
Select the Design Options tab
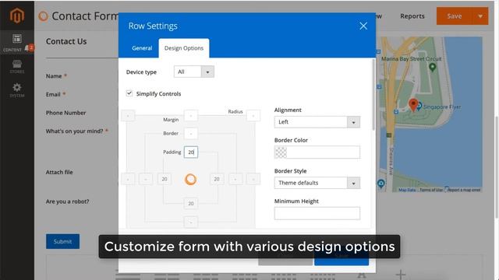click(184, 48)
